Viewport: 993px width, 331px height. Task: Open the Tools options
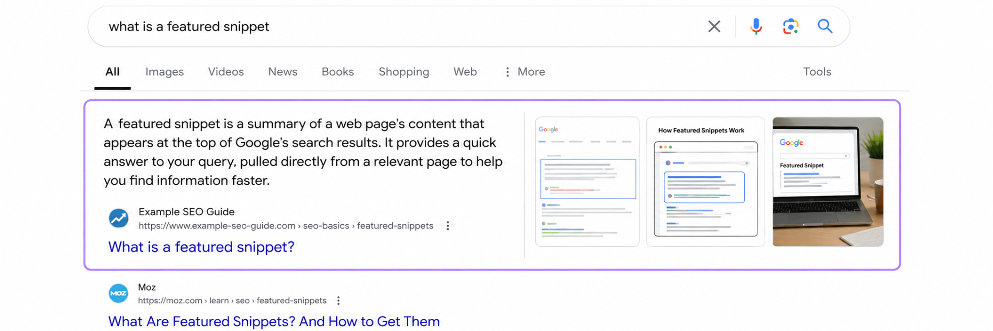pyautogui.click(x=817, y=72)
